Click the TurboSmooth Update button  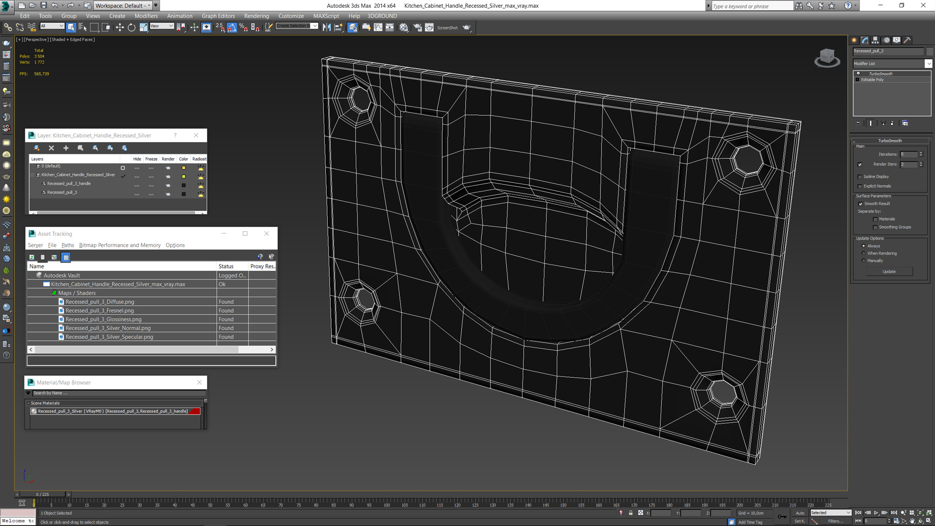click(x=889, y=272)
